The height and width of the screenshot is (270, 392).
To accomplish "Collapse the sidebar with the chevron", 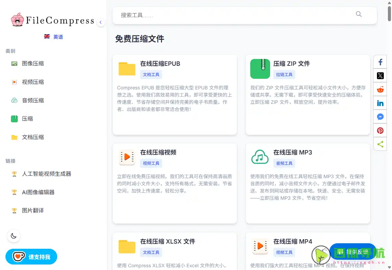I will click(101, 22).
